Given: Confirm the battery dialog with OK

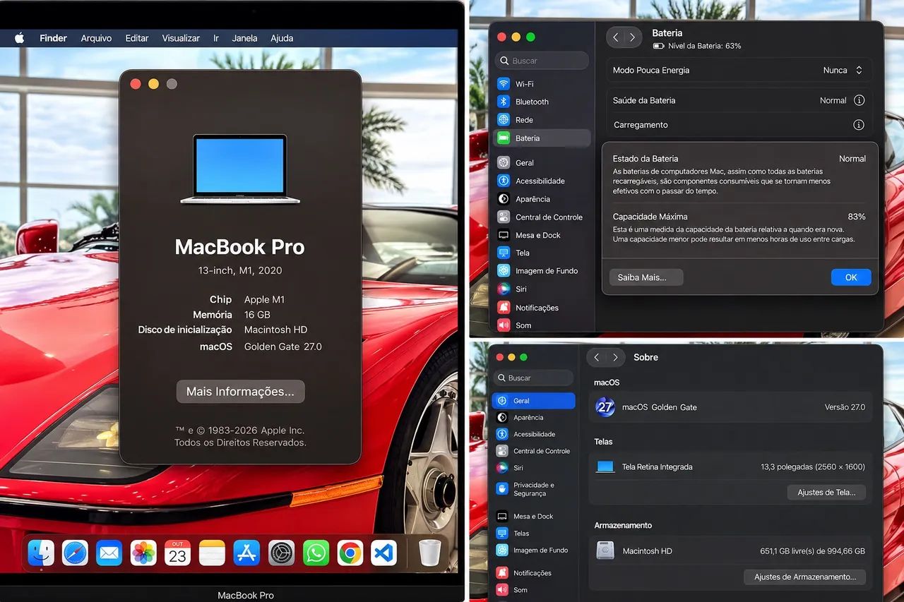Looking at the screenshot, I should (851, 277).
